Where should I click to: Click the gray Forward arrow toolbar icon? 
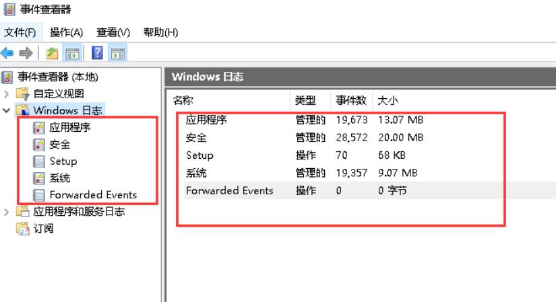click(x=26, y=53)
